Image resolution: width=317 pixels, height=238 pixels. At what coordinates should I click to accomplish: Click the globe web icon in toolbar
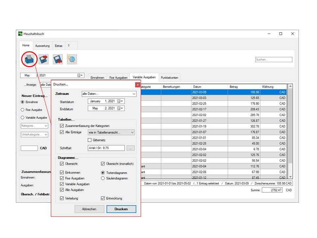point(72,59)
